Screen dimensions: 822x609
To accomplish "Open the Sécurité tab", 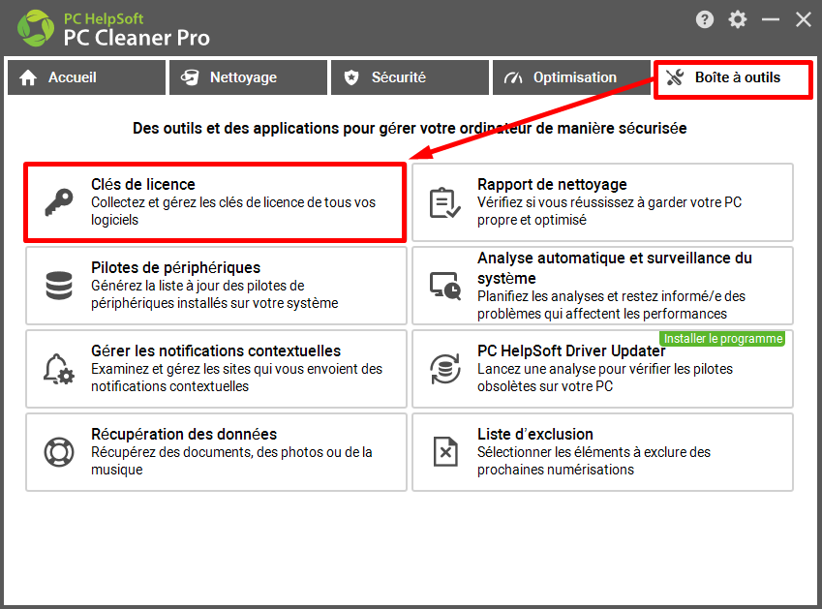I will (x=410, y=77).
